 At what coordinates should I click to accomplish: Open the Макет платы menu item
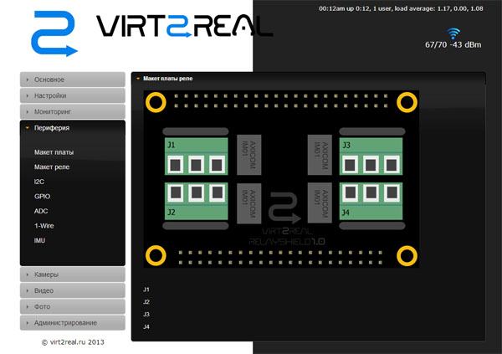pos(54,152)
